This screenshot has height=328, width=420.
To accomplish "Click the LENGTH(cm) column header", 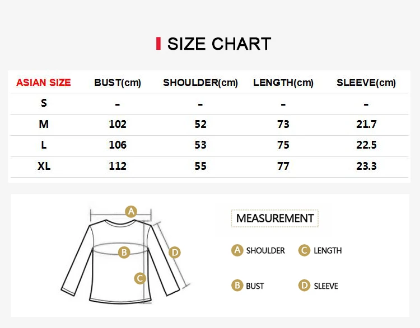I will tap(283, 83).
